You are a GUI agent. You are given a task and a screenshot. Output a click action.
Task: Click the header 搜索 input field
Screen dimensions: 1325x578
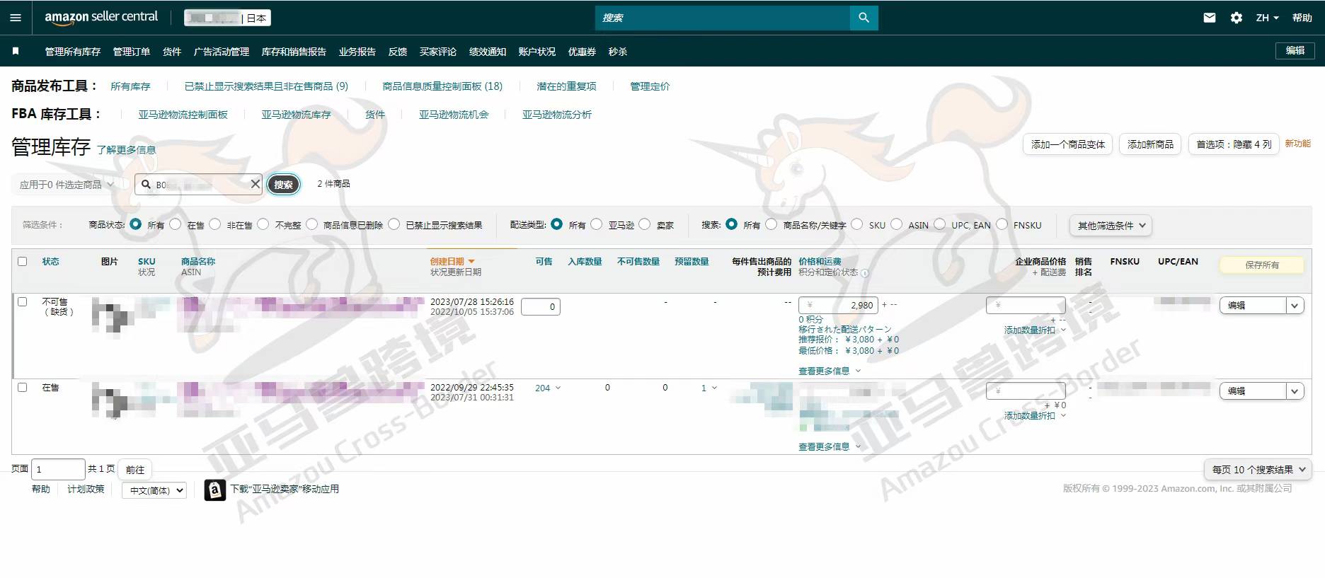(x=722, y=18)
